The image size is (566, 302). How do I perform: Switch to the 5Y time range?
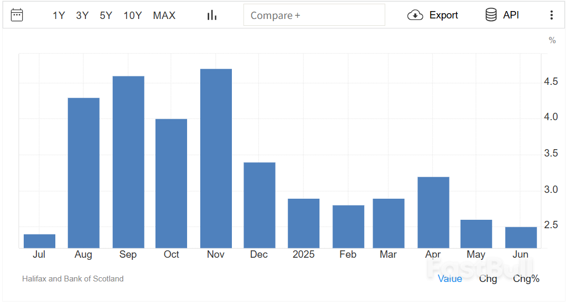(106, 15)
